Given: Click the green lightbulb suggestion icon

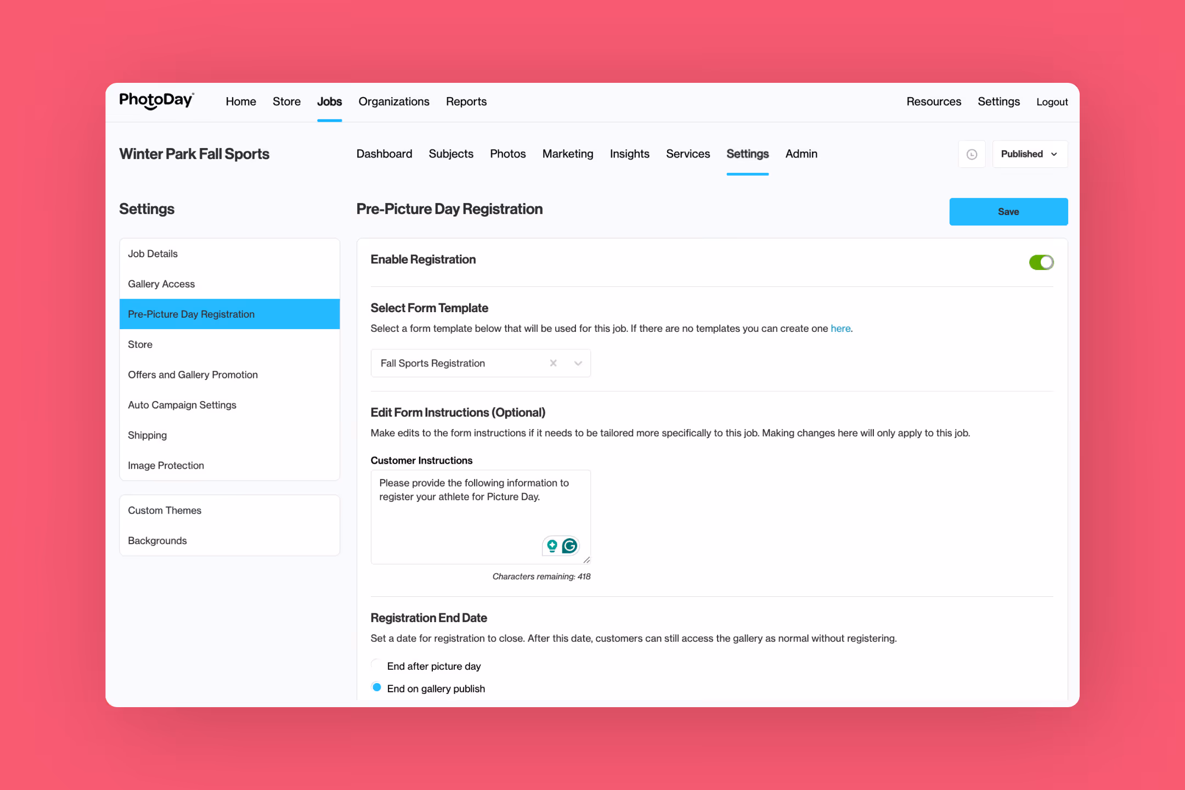Looking at the screenshot, I should pos(552,545).
